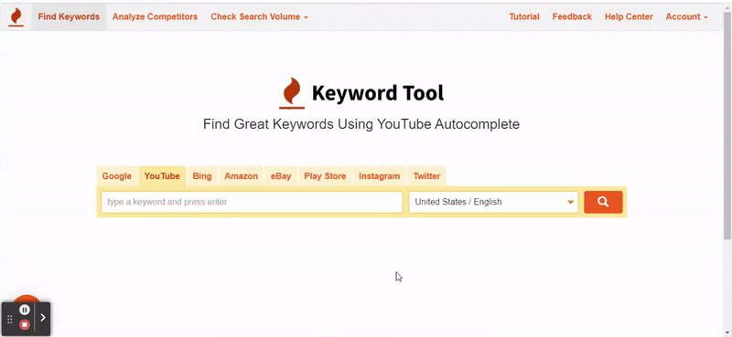Viewport: 732px width, 337px height.
Task: Open the Tutorial link
Action: click(x=524, y=16)
